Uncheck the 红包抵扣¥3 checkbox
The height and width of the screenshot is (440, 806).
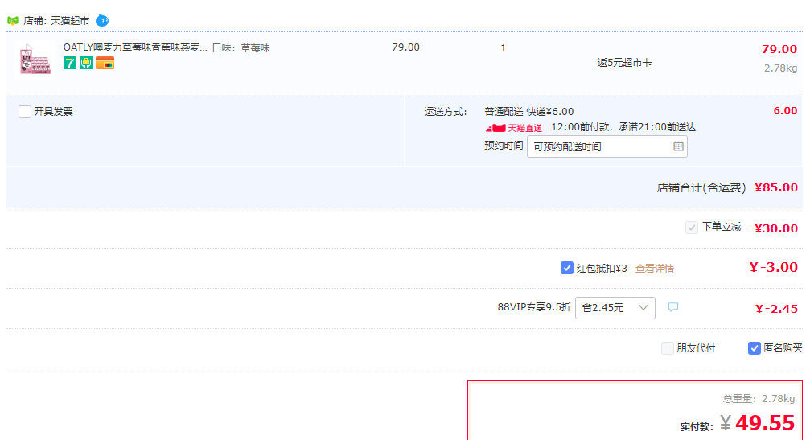tap(567, 268)
